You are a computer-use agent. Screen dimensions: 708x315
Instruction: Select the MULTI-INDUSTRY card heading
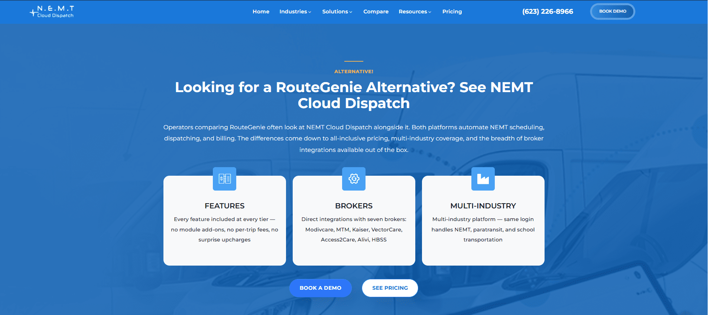click(483, 206)
